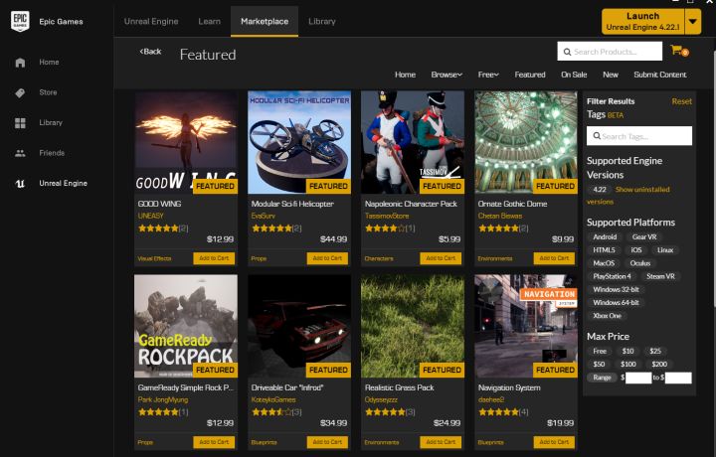Toggle the Steam VR platform filter
The width and height of the screenshot is (716, 457).
coord(660,276)
